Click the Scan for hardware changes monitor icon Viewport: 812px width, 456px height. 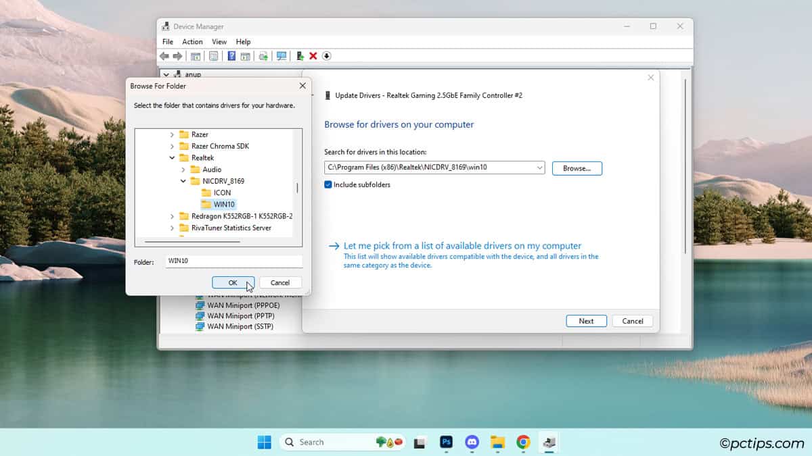click(x=281, y=56)
